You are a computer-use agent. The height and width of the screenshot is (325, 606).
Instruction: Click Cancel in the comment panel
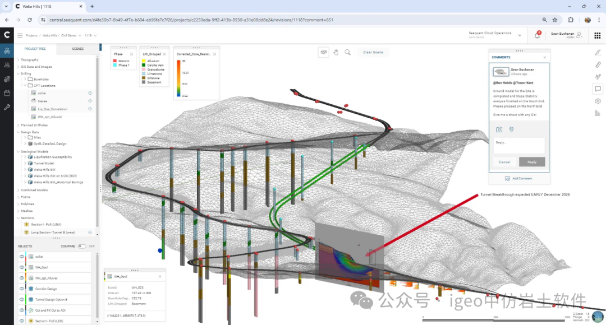point(504,162)
